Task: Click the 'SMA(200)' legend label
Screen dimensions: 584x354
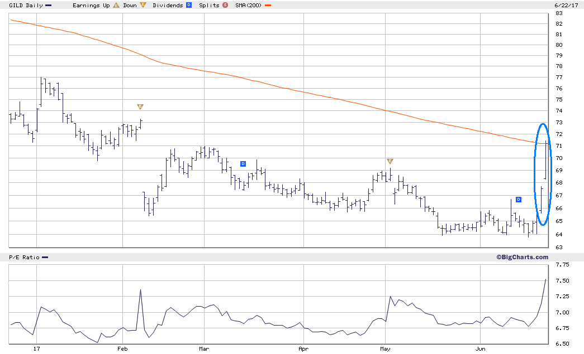Action: [249, 6]
